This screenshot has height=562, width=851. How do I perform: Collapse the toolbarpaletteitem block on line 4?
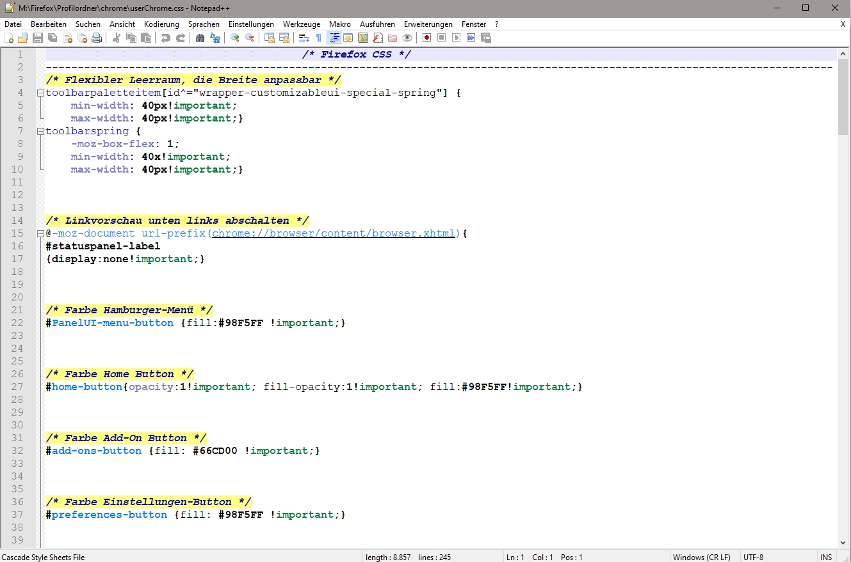(41, 93)
